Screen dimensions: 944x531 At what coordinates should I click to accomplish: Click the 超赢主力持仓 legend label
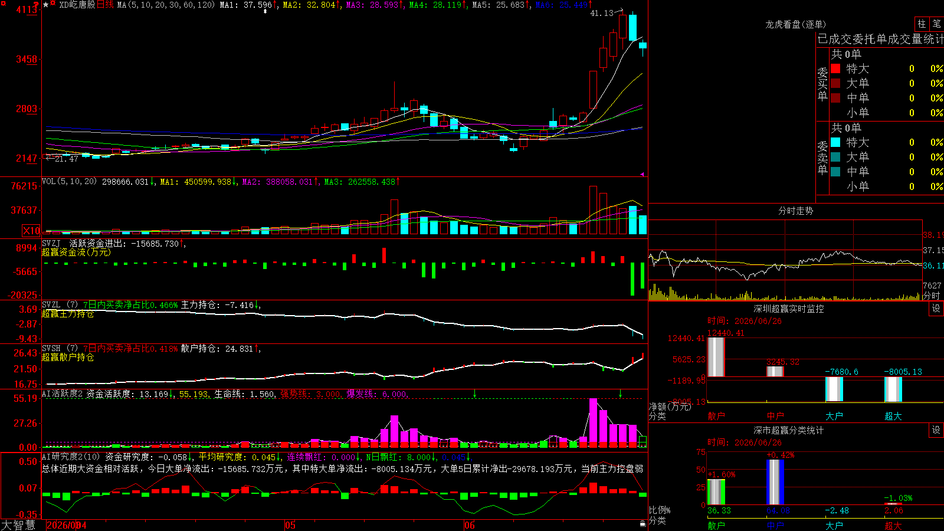click(x=68, y=314)
